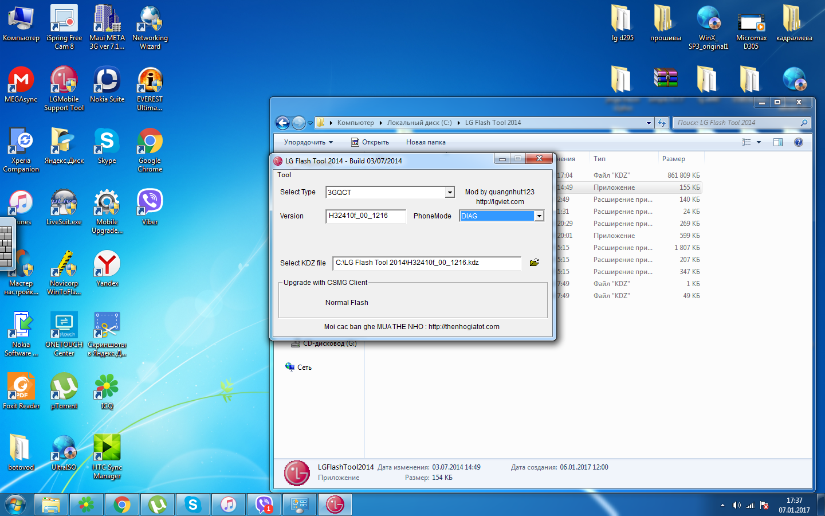Viewport: 825px width, 516px height.
Task: Expand the address bar history dropdown
Action: (x=649, y=123)
